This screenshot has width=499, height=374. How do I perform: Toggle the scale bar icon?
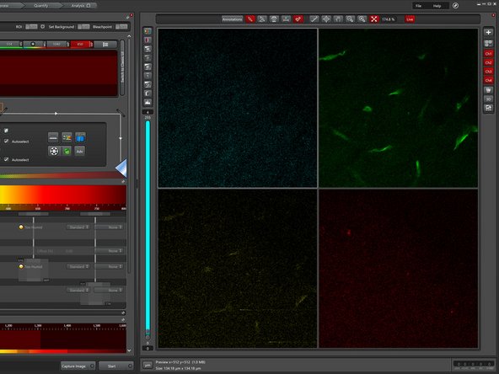[286, 19]
